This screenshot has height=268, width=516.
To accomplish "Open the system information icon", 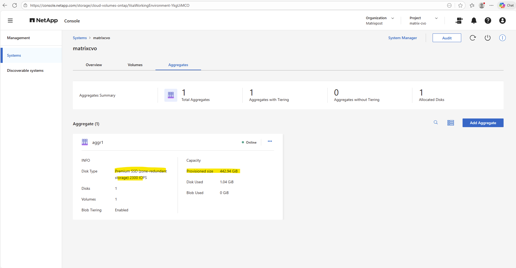I will (x=502, y=38).
